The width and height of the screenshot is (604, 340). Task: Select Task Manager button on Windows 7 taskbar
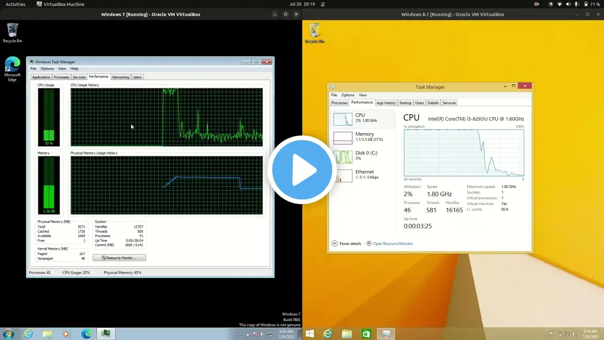tap(106, 334)
